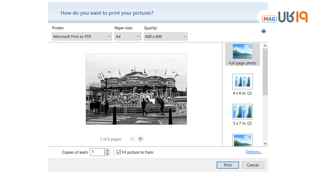Click the Print button

point(228,165)
